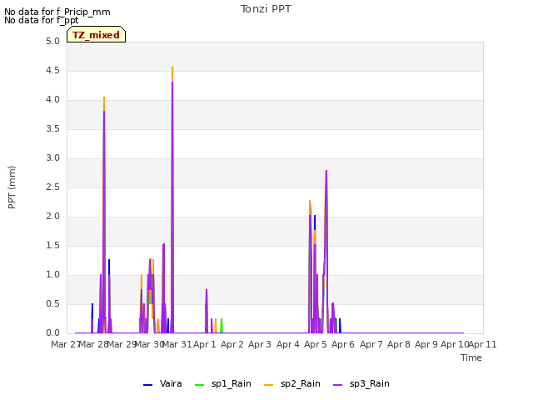Select the orange sp2_Rain legend swatch
Image resolution: width=533 pixels, height=400 pixels.
click(268, 385)
